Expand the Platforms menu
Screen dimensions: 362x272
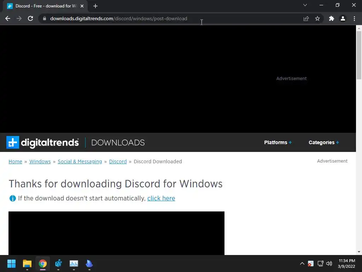tap(278, 142)
